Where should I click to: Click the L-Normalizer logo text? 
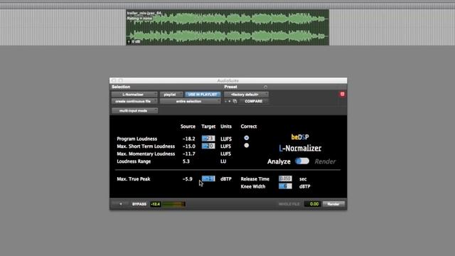300,148
